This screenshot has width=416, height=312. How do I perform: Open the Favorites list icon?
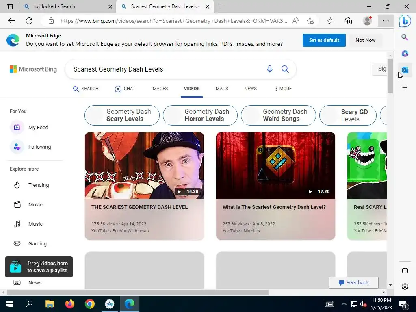331,21
